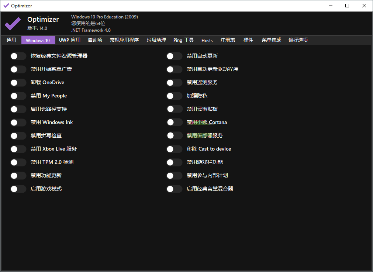Switch to the Ping 工具 tab

pyautogui.click(x=183, y=40)
